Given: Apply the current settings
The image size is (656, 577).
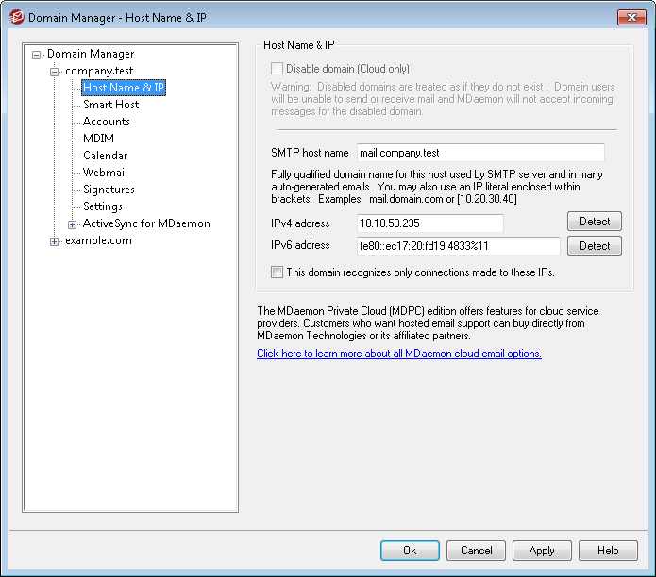Looking at the screenshot, I should pyautogui.click(x=542, y=551).
